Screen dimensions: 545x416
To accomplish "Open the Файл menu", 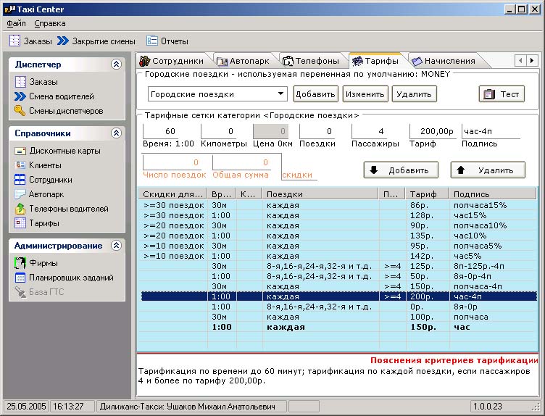I will coord(16,23).
